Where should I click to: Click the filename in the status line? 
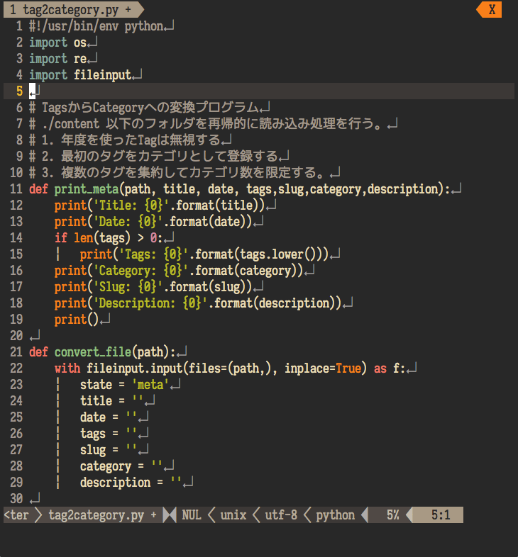[x=97, y=515]
